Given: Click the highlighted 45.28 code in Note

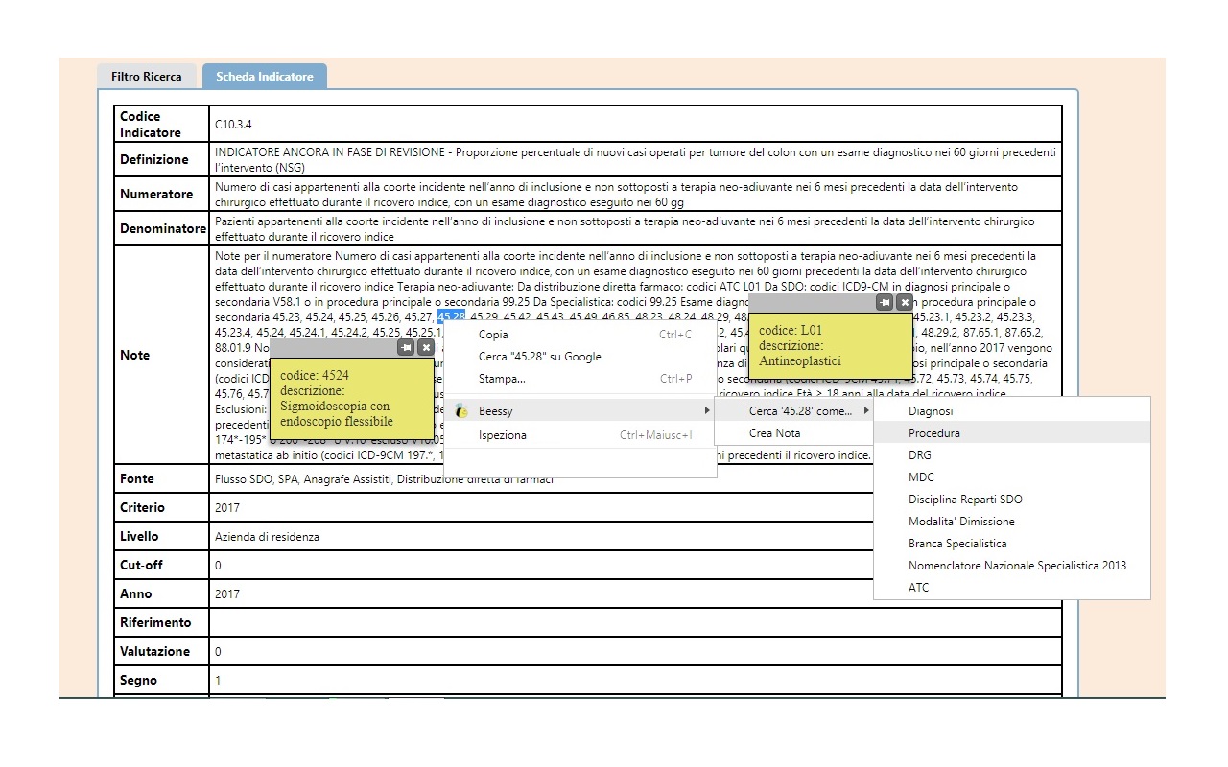Looking at the screenshot, I should (x=451, y=317).
